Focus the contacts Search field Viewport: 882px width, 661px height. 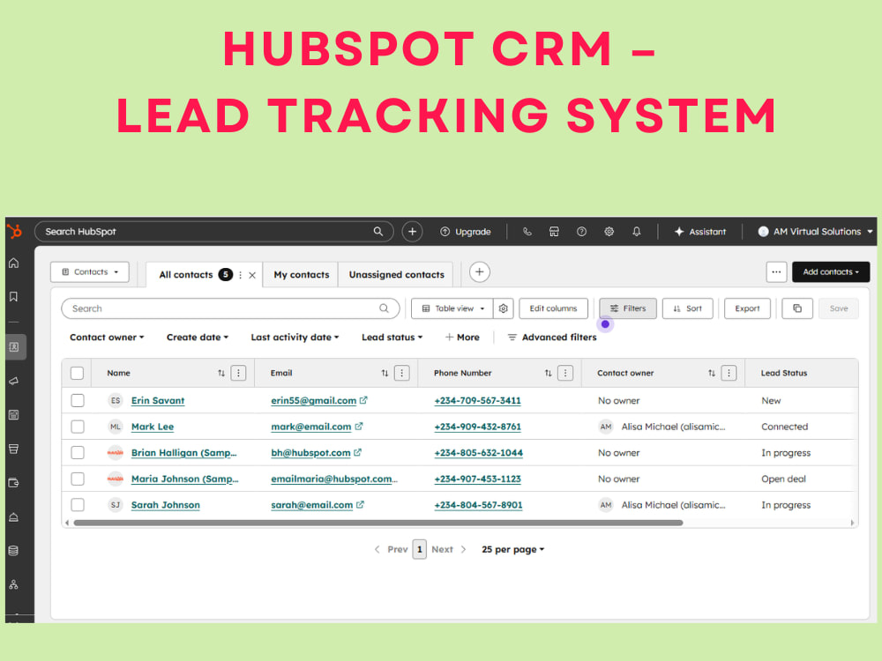(230, 308)
